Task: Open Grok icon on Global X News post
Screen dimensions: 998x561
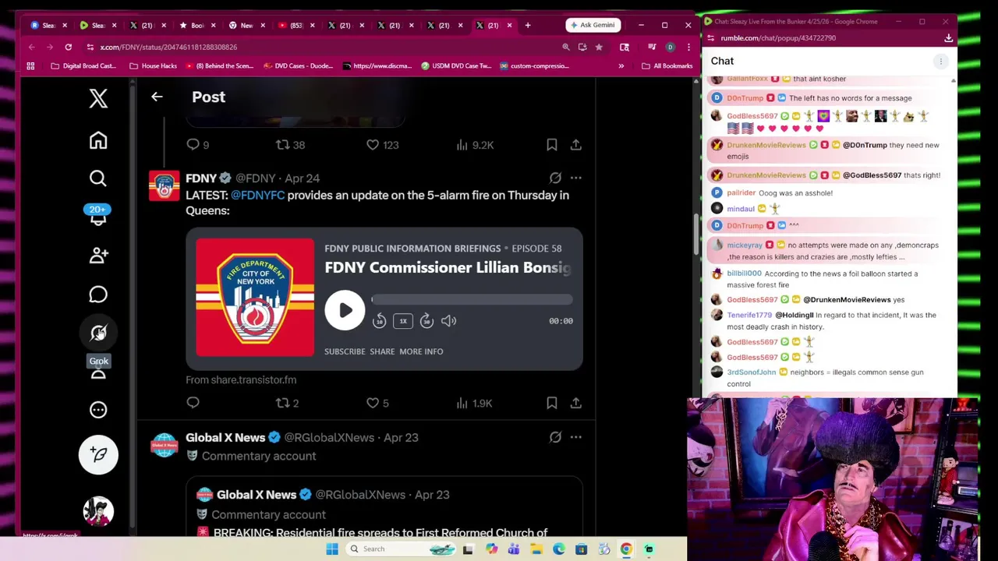Action: coord(555,437)
